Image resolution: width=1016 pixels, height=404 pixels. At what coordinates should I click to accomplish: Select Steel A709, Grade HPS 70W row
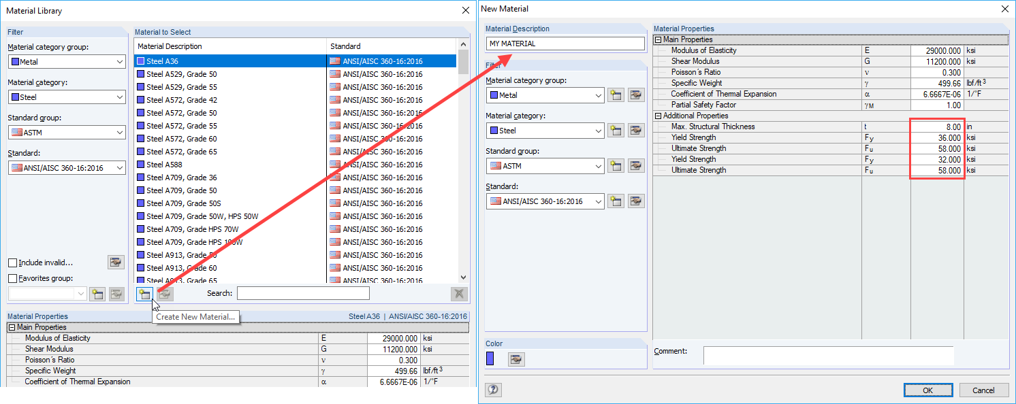(x=295, y=229)
